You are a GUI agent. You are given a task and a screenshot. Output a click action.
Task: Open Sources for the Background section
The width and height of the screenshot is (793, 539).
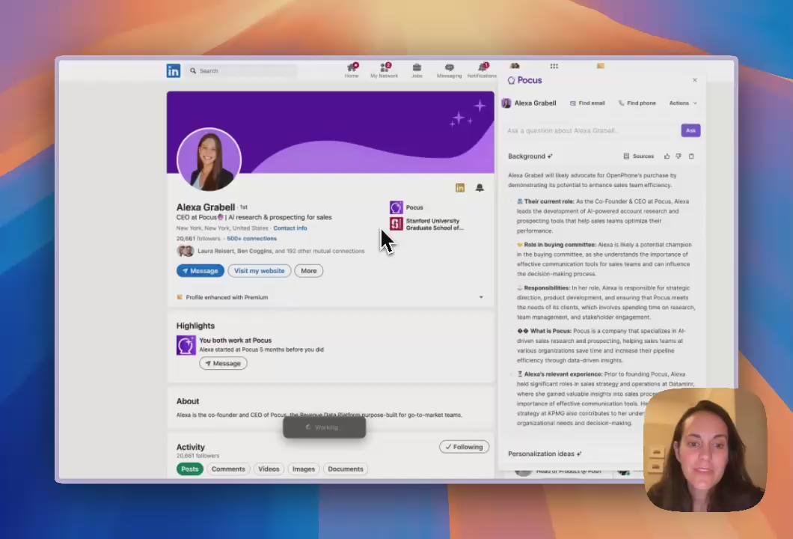pos(638,156)
